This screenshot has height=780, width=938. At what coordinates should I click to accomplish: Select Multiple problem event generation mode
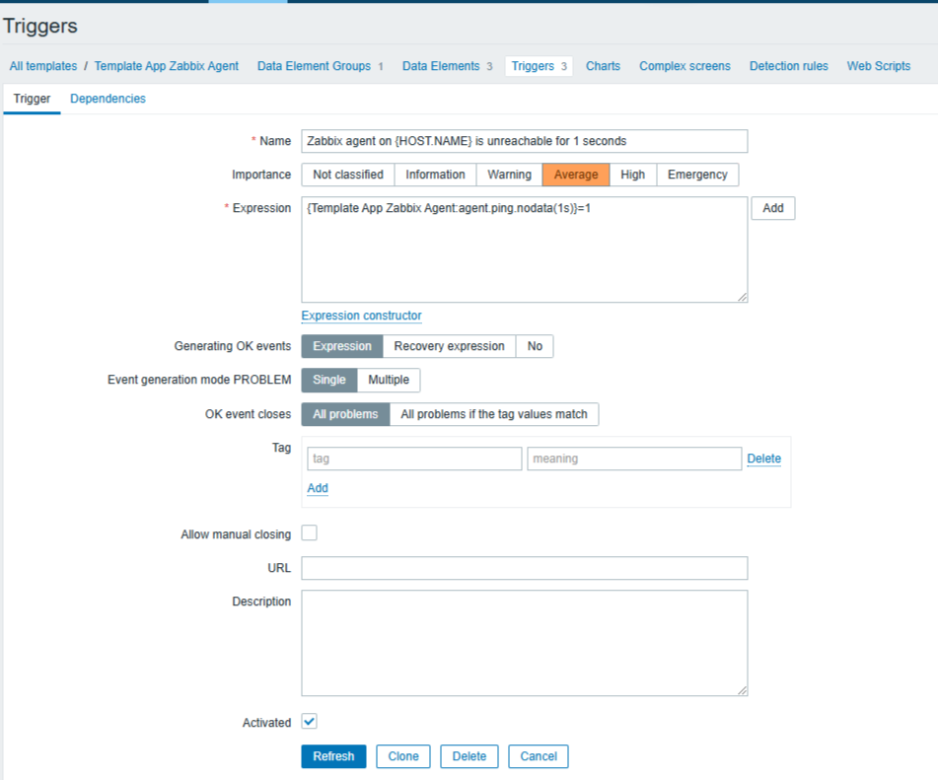(x=389, y=380)
